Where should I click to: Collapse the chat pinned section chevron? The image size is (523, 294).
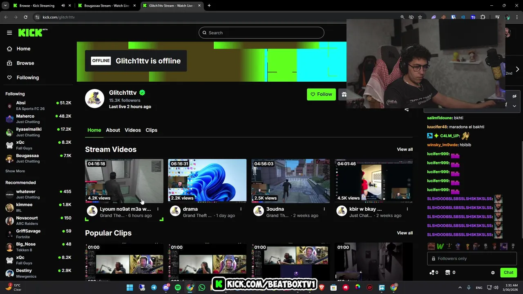pos(514,106)
